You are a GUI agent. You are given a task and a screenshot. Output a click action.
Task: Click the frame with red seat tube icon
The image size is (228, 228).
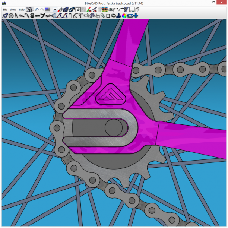[65, 16]
